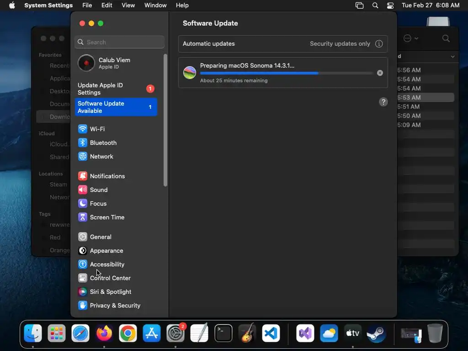Open Visual Studio Code from Dock
Image resolution: width=468 pixels, height=351 pixels.
[x=271, y=333]
